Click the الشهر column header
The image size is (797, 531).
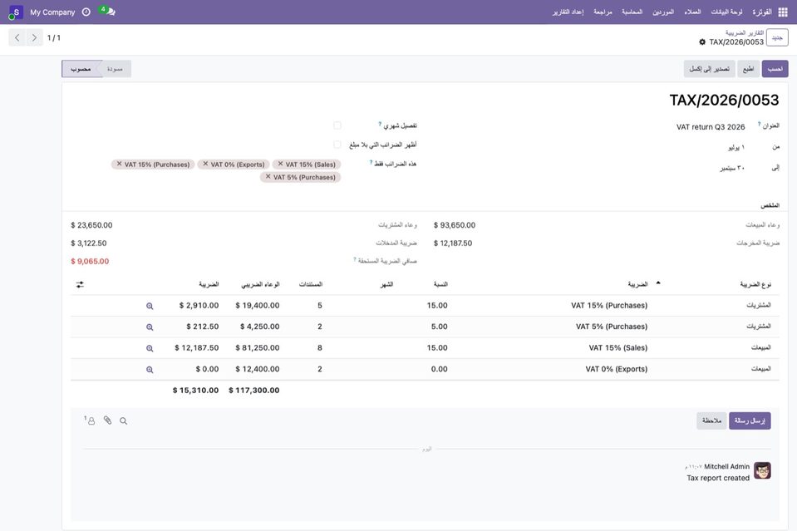(386, 284)
